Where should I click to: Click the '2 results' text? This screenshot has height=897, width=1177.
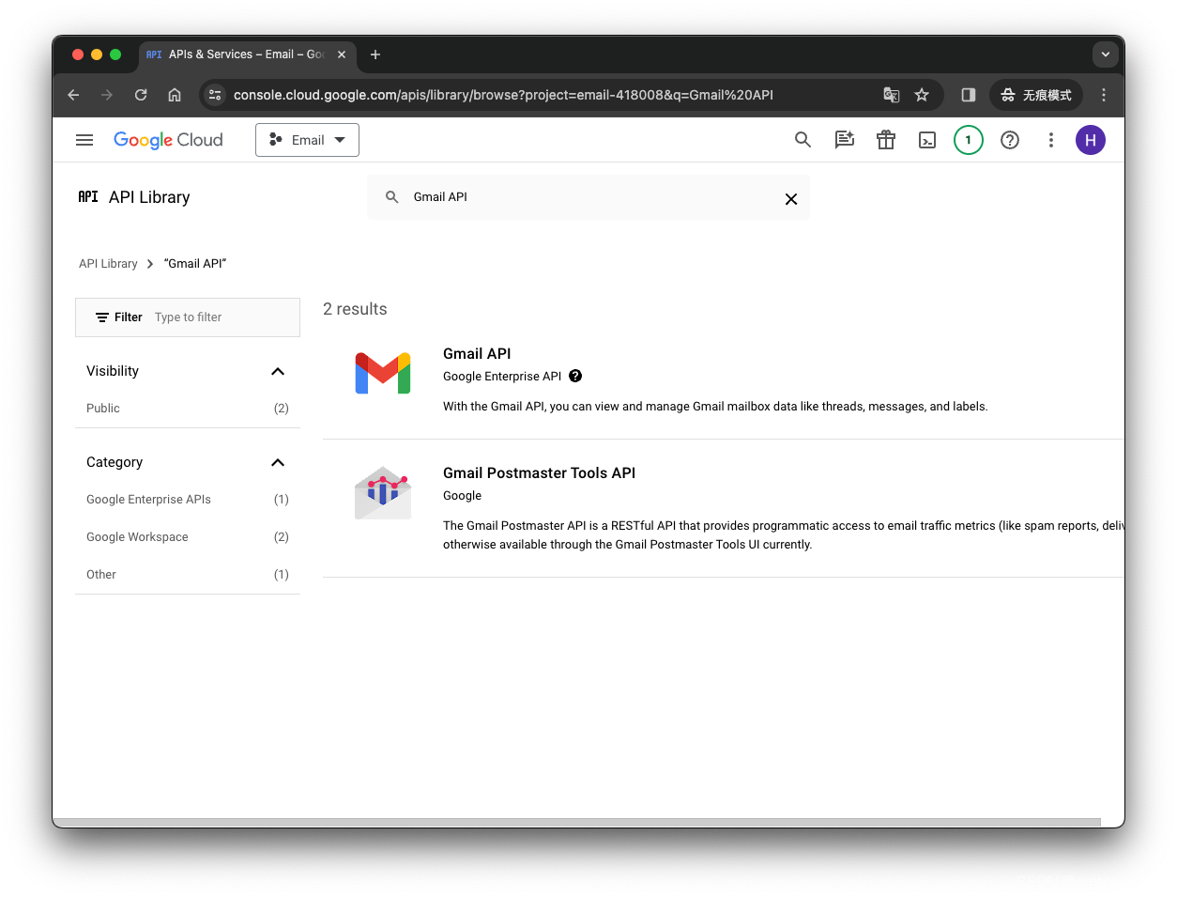click(x=355, y=309)
